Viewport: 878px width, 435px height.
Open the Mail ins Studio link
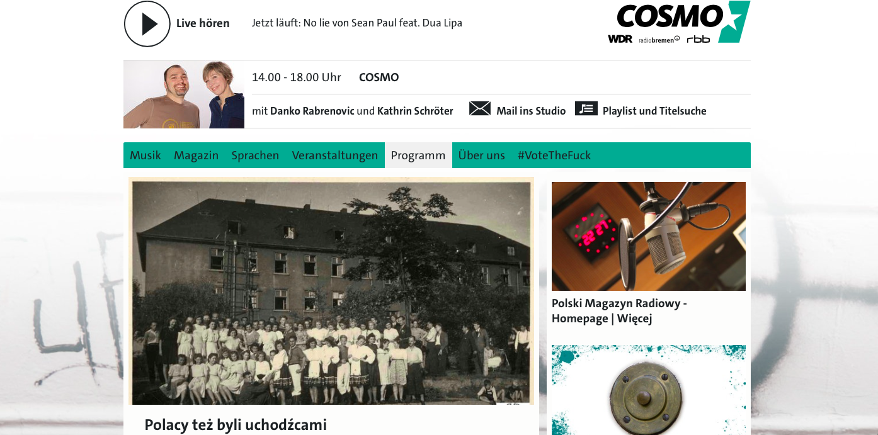531,111
